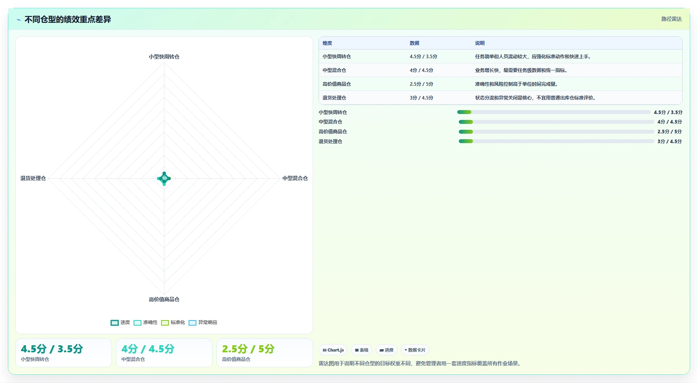698x383 pixels.
Task: Select the description starting 任务简单但人员流动较大
Action: tap(534, 57)
